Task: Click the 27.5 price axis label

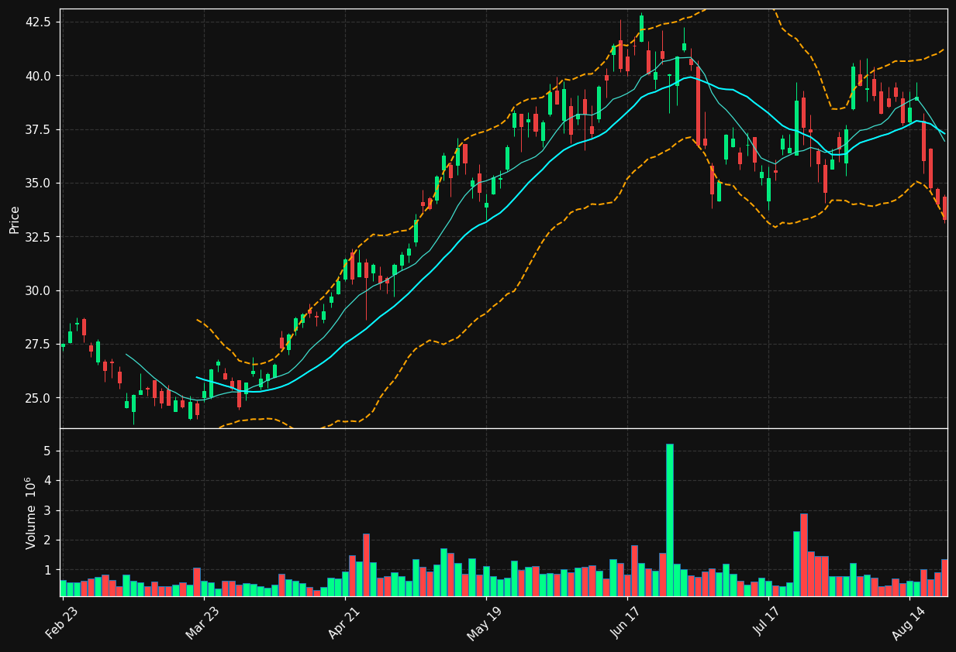Action: coord(39,344)
